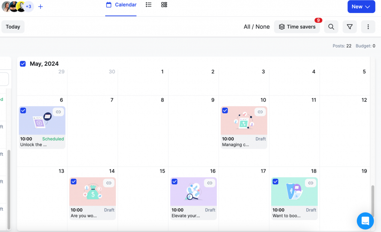The height and width of the screenshot is (232, 381).
Task: Click the Today button
Action: (x=13, y=26)
